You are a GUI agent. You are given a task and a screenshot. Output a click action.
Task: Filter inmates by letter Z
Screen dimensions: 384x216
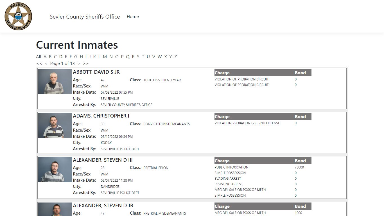click(x=176, y=57)
